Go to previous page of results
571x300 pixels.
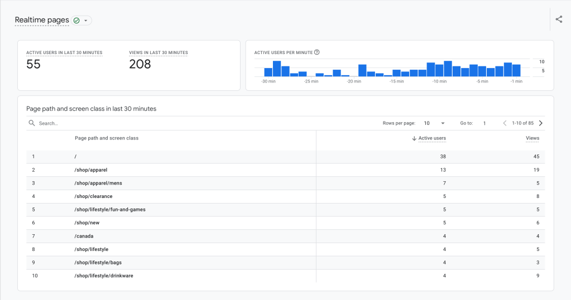505,123
